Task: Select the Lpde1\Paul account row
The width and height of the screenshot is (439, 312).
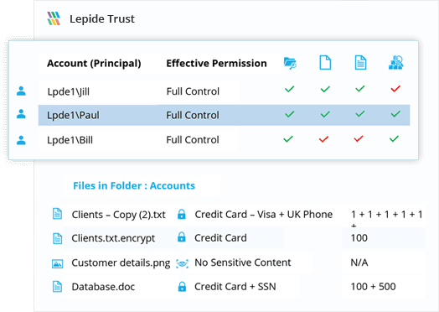Action: pyautogui.click(x=224, y=115)
